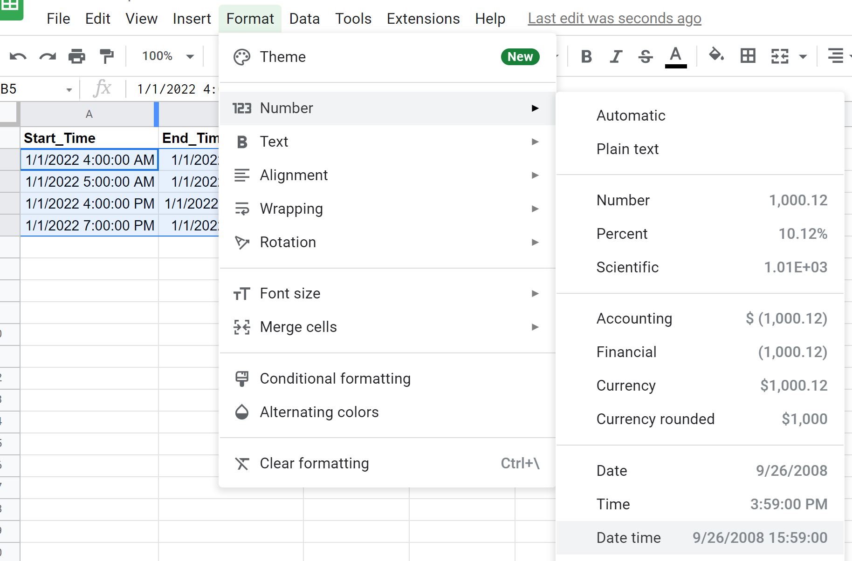The height and width of the screenshot is (561, 852).
Task: Open the 100% zoom dropdown
Action: 168,56
